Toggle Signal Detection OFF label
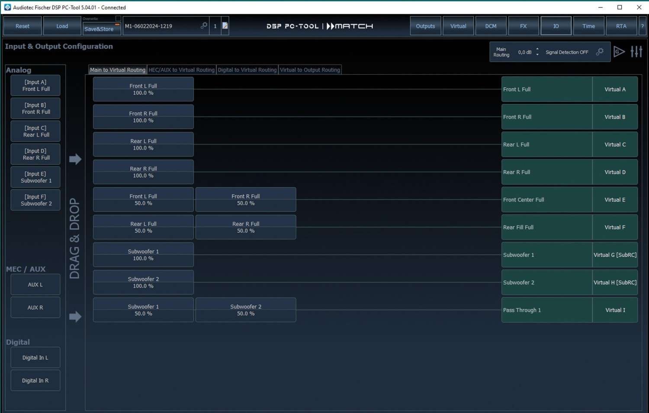The height and width of the screenshot is (413, 649). (x=567, y=52)
